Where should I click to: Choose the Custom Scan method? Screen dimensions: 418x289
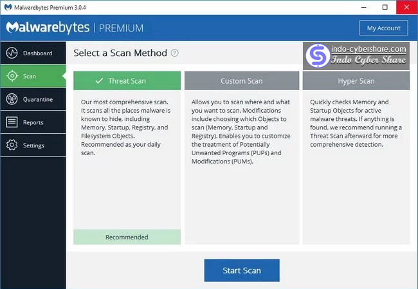point(242,80)
